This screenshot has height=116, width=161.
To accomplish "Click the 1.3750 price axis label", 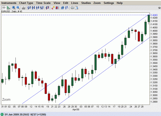I will click(154, 47).
